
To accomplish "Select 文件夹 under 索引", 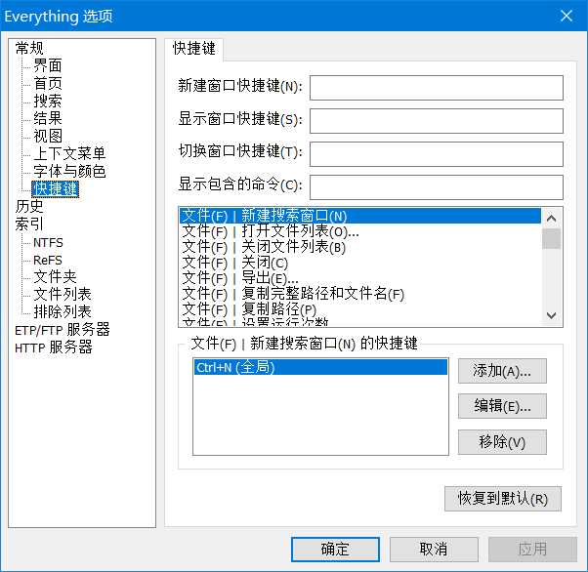I will (x=55, y=276).
